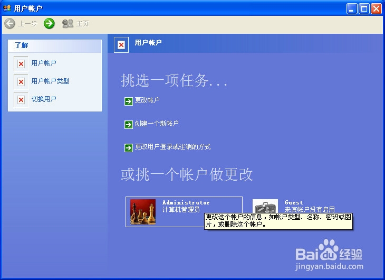The height and width of the screenshot is (280, 385).
Task: Close the 用户帐户 window
Action: [377, 9]
